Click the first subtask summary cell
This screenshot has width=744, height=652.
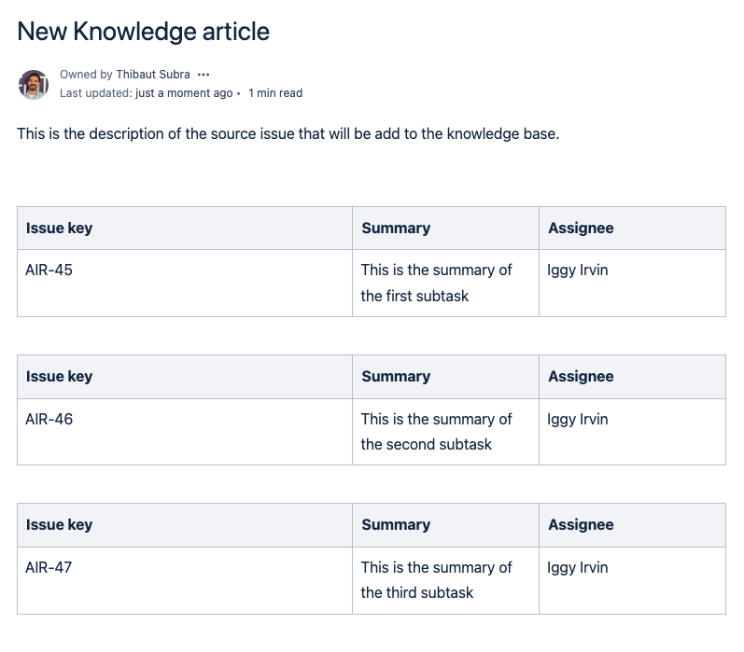point(436,283)
